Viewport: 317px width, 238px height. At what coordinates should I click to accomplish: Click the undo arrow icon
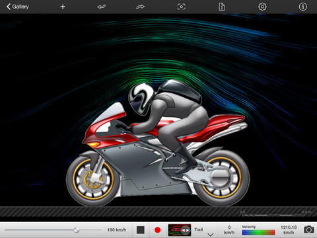[x=102, y=7]
